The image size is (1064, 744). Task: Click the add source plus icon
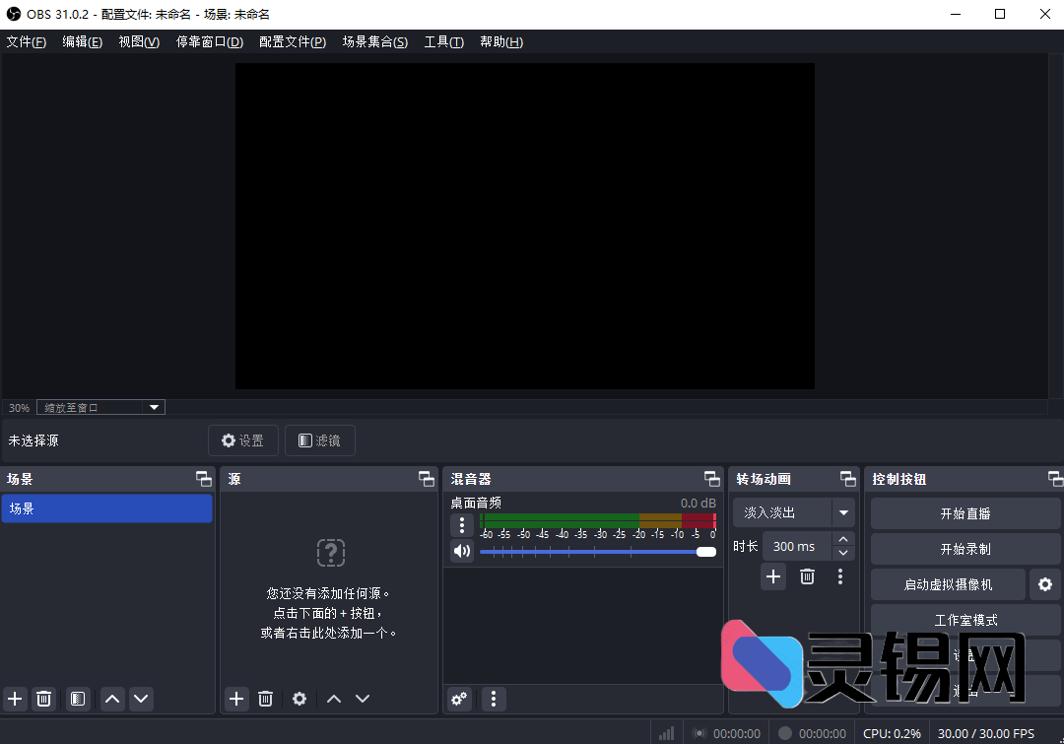tap(236, 699)
